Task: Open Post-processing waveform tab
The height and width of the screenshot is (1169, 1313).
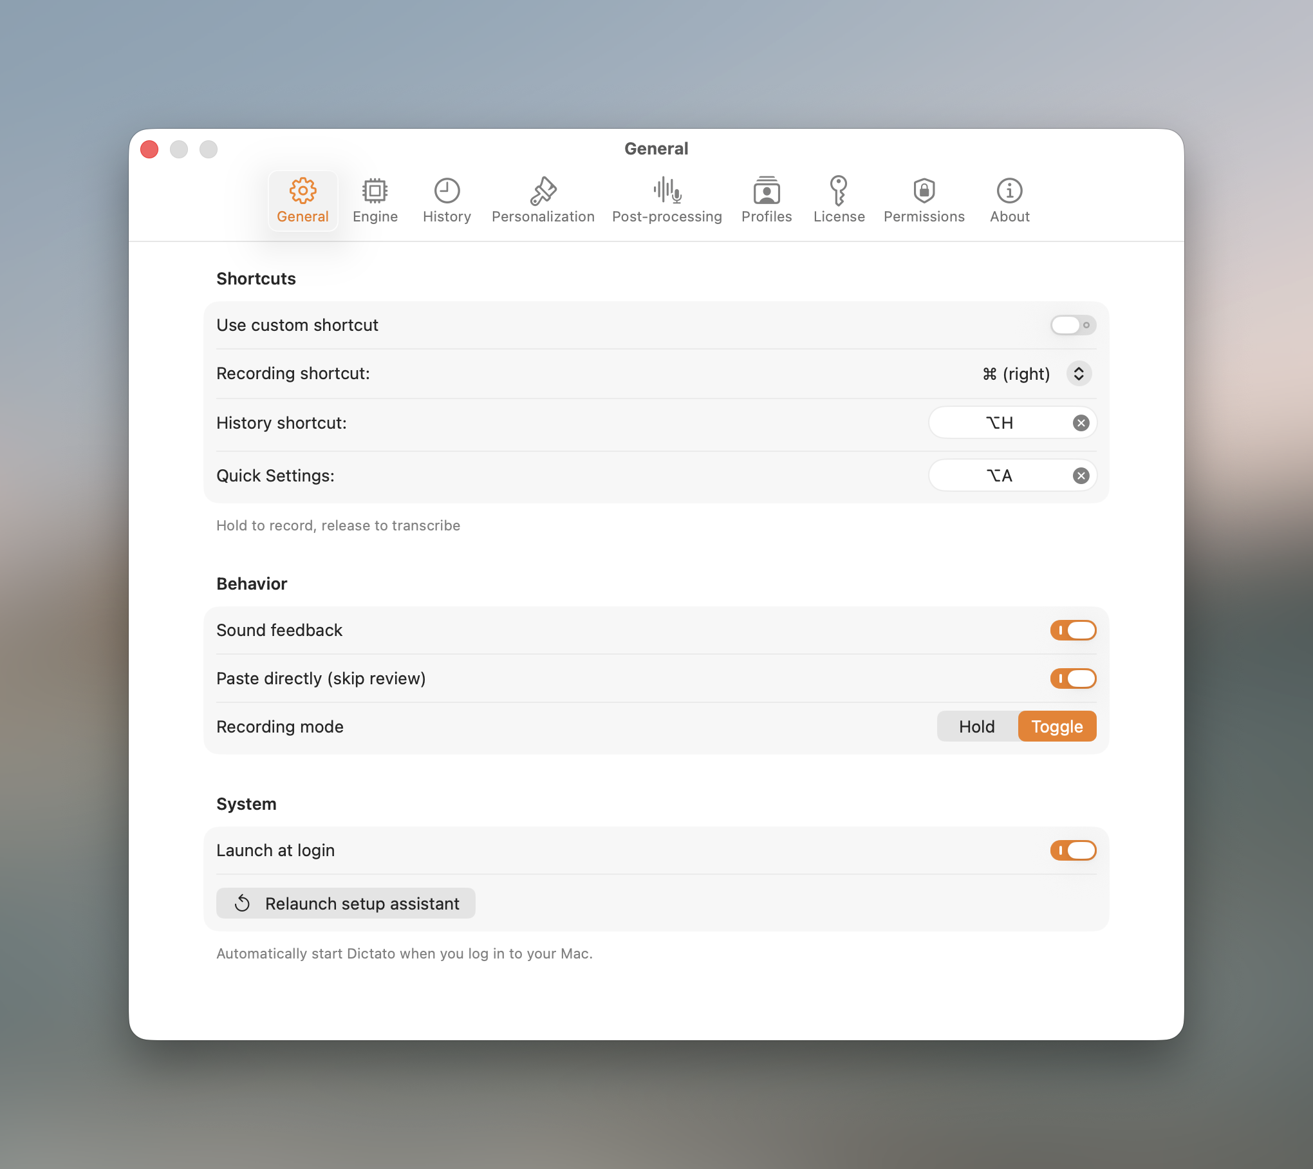Action: pos(667,201)
